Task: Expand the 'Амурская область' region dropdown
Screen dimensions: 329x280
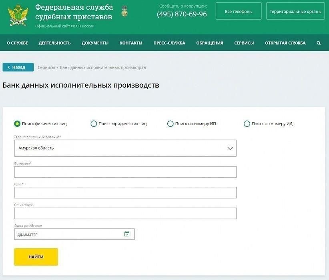Action: [x=125, y=148]
